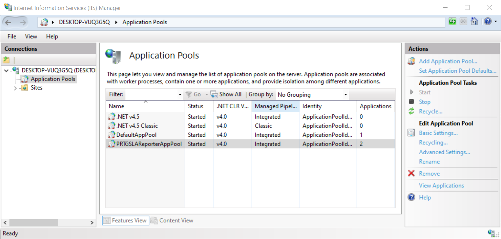Click the Refresh page icon in the address bar
501x239 pixels.
click(452, 22)
